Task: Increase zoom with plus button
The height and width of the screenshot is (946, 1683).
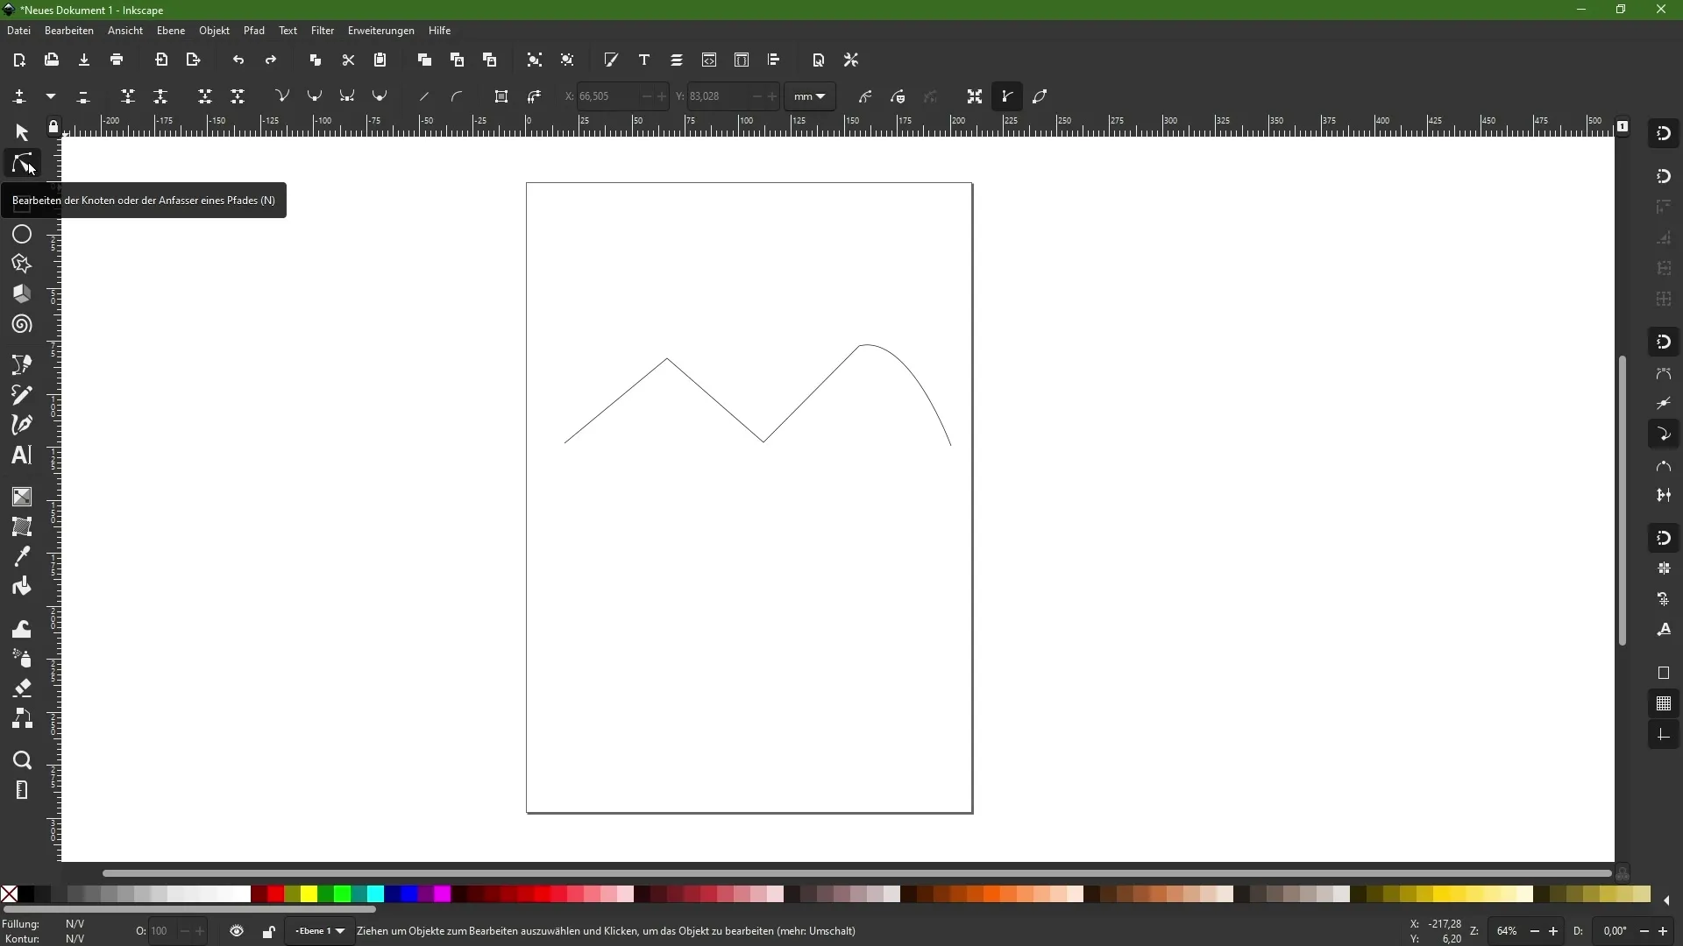Action: pos(1553,931)
